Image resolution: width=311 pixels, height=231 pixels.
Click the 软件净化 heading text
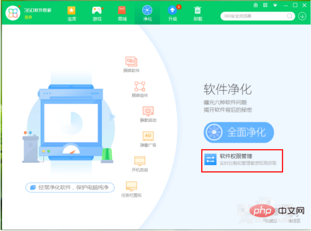[x=228, y=89]
